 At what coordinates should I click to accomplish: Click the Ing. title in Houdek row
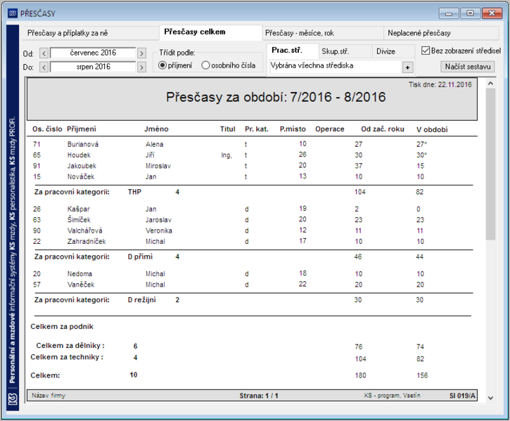[x=227, y=155]
